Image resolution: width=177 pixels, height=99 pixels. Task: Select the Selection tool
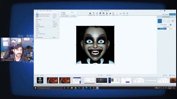click(117, 14)
